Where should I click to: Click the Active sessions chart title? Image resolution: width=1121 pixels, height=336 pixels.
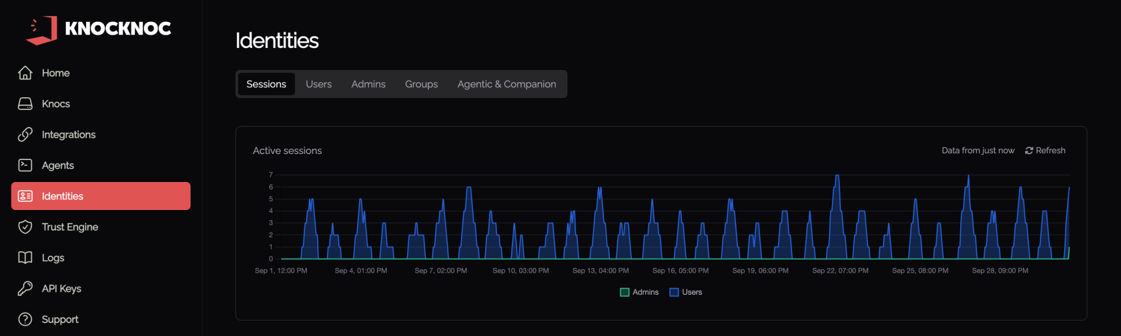click(287, 151)
